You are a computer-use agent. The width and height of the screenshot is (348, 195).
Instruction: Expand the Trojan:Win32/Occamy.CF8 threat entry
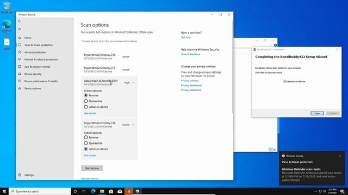[109, 69]
